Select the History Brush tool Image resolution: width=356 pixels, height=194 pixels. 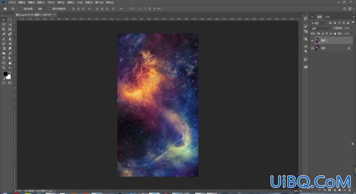tap(4, 44)
